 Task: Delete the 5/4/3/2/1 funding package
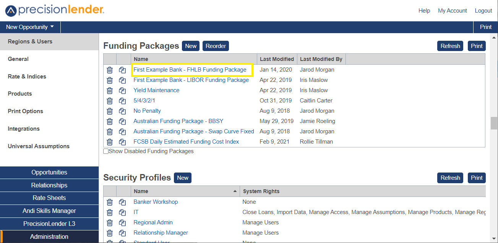110,101
